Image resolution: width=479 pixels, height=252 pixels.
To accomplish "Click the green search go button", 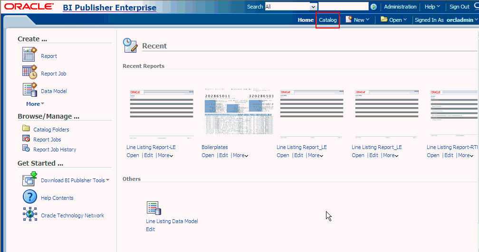I will click(x=374, y=7).
